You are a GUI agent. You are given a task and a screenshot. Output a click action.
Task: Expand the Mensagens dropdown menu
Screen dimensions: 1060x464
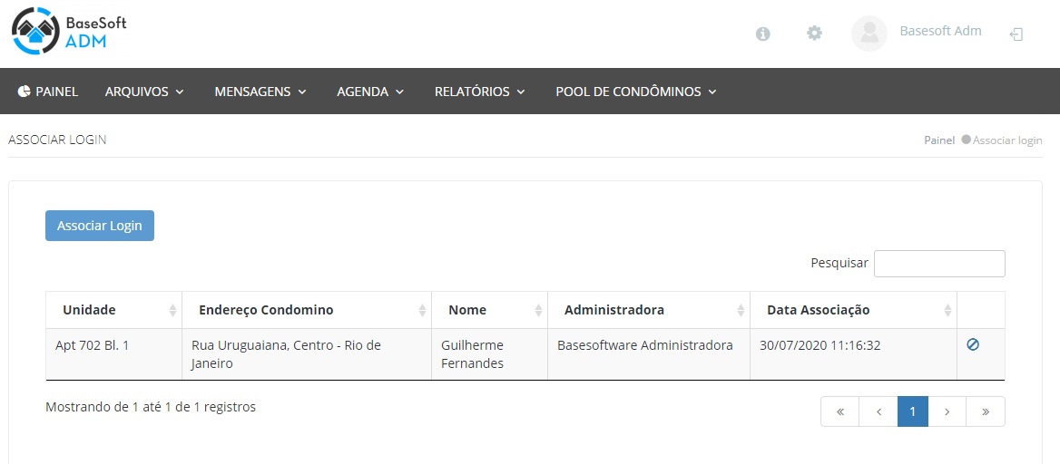260,92
